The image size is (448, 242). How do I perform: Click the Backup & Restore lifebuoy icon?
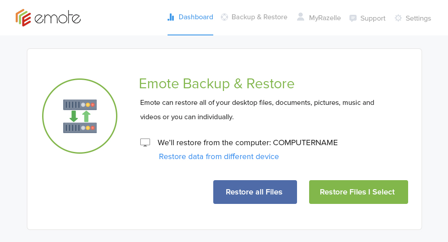224,17
